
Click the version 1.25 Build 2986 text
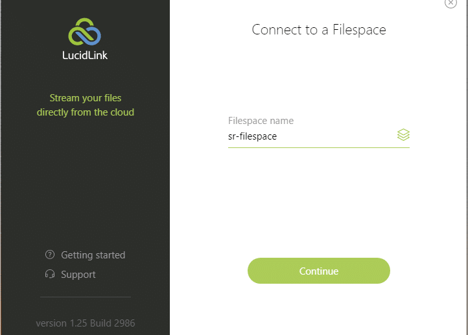click(86, 323)
